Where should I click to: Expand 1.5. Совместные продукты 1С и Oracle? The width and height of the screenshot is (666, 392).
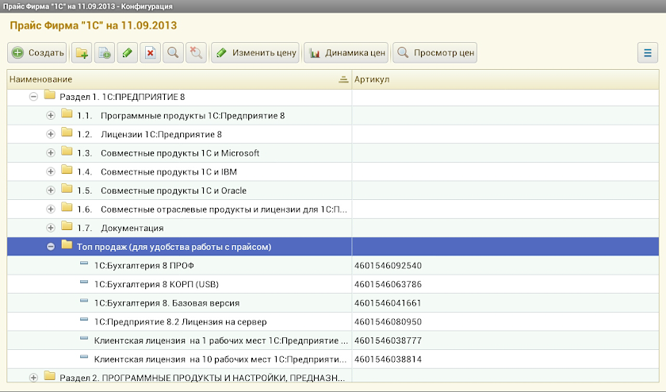pos(51,190)
